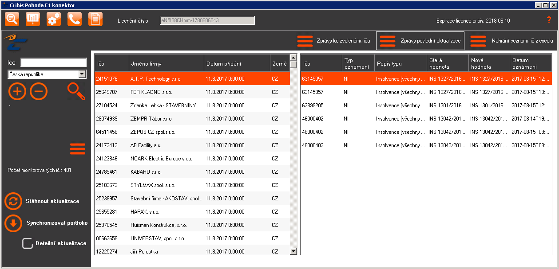Select the Huisman Konstrukce, s.r.o. row

click(192, 225)
